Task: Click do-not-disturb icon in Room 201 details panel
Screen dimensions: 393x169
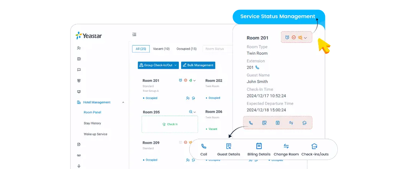Action: tap(294, 37)
